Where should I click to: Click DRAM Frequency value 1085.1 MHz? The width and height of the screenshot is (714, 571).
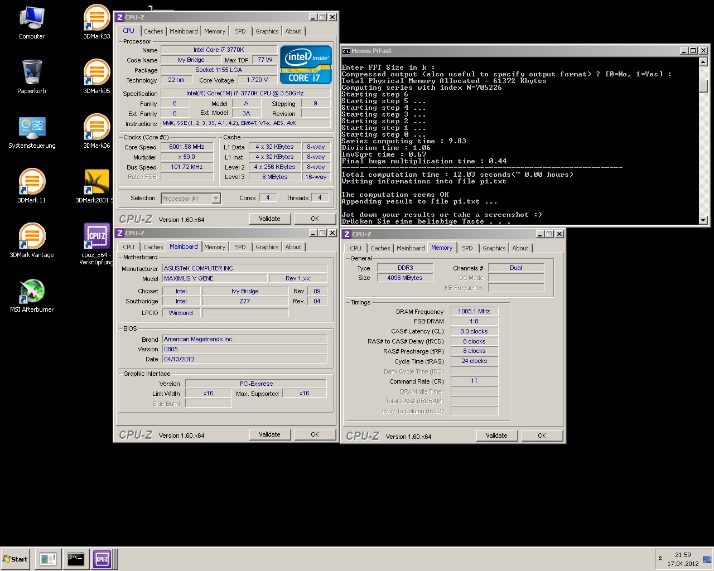pyautogui.click(x=474, y=311)
